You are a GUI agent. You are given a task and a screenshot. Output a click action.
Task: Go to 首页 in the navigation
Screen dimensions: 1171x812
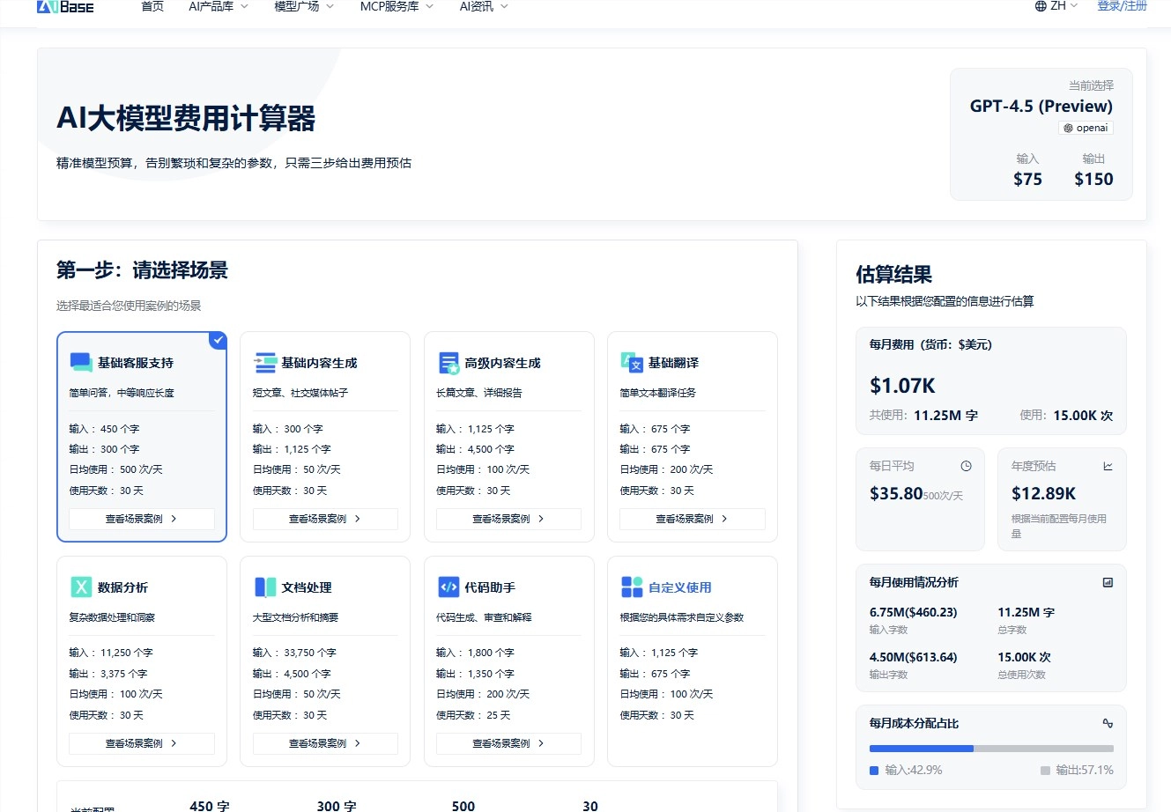[152, 6]
